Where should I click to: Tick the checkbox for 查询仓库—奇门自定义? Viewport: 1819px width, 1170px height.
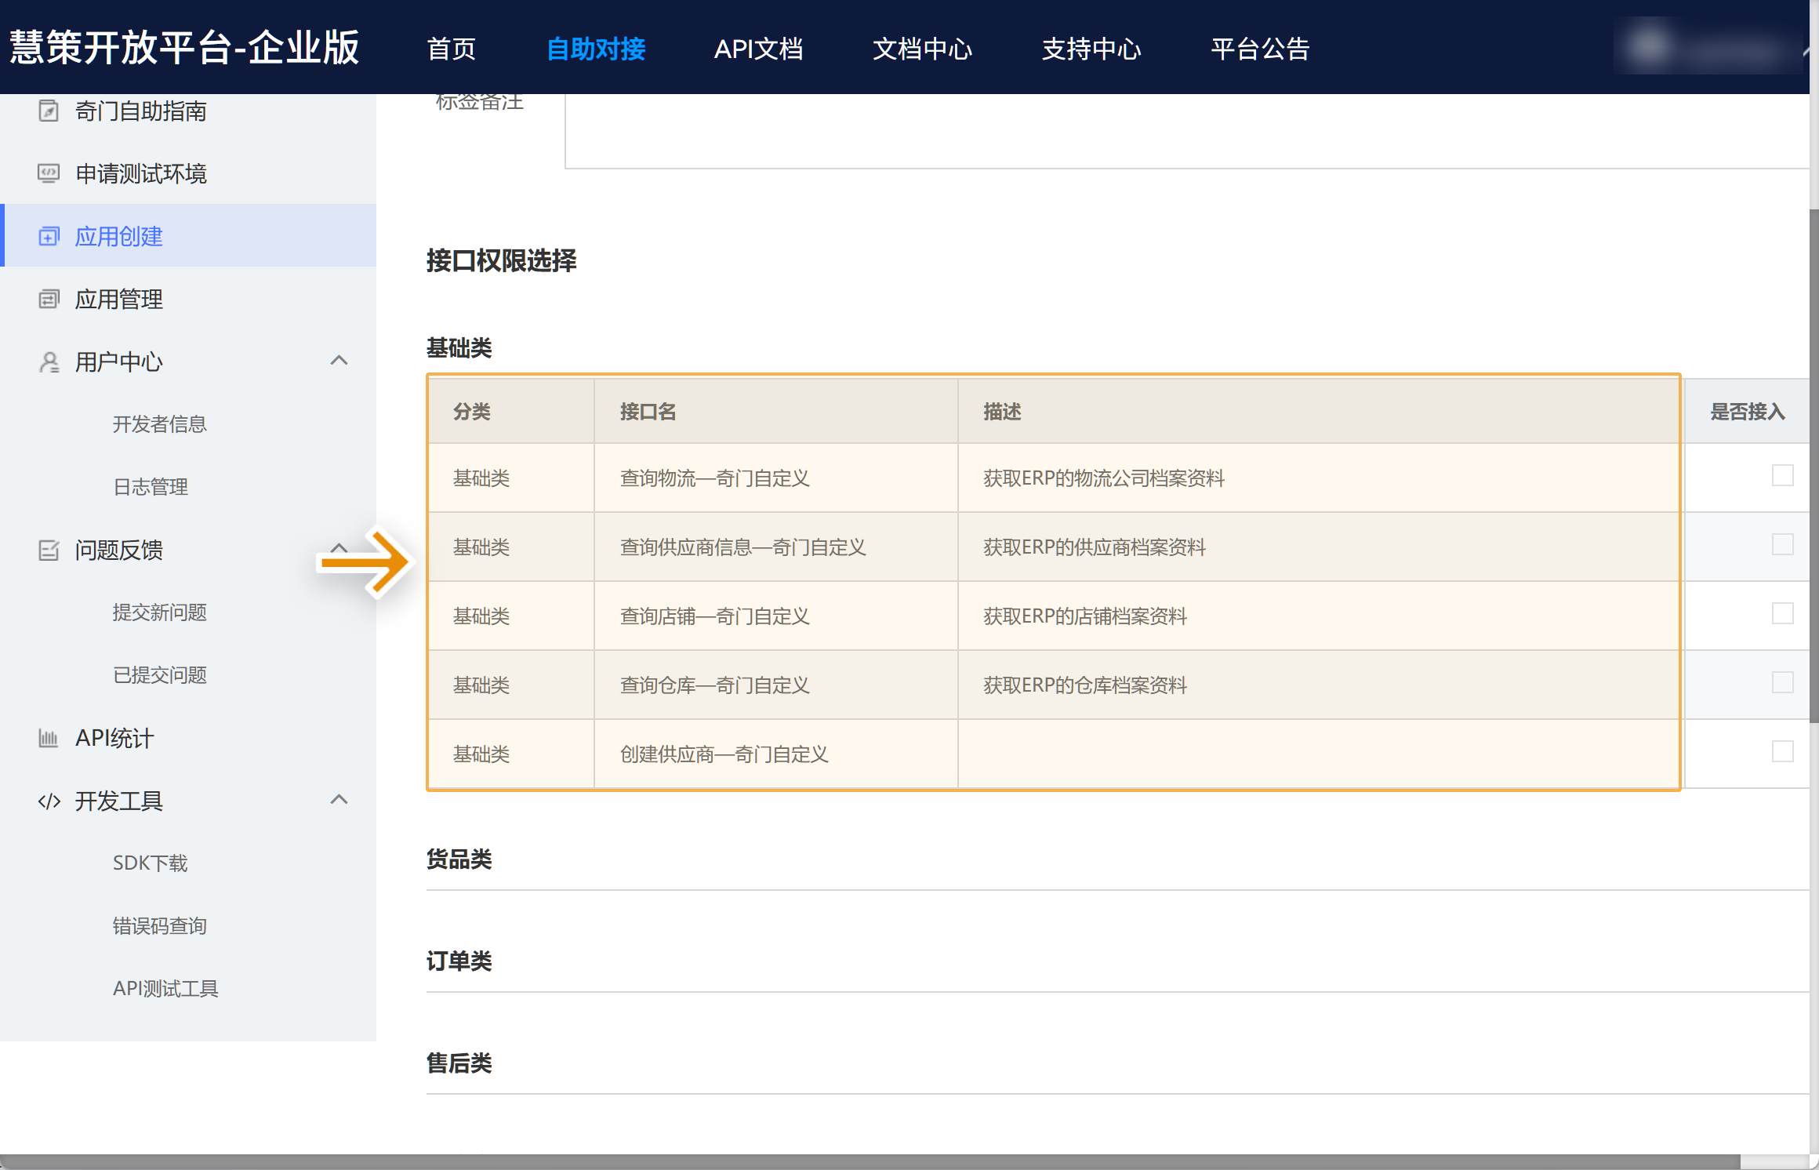click(x=1782, y=682)
